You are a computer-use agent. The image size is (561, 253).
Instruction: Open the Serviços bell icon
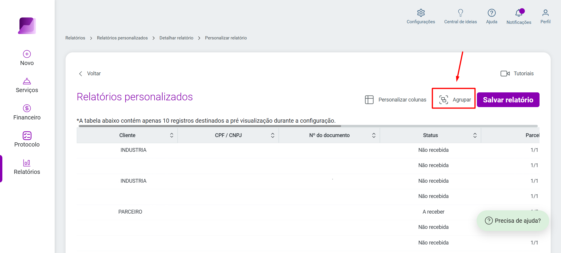tap(27, 81)
